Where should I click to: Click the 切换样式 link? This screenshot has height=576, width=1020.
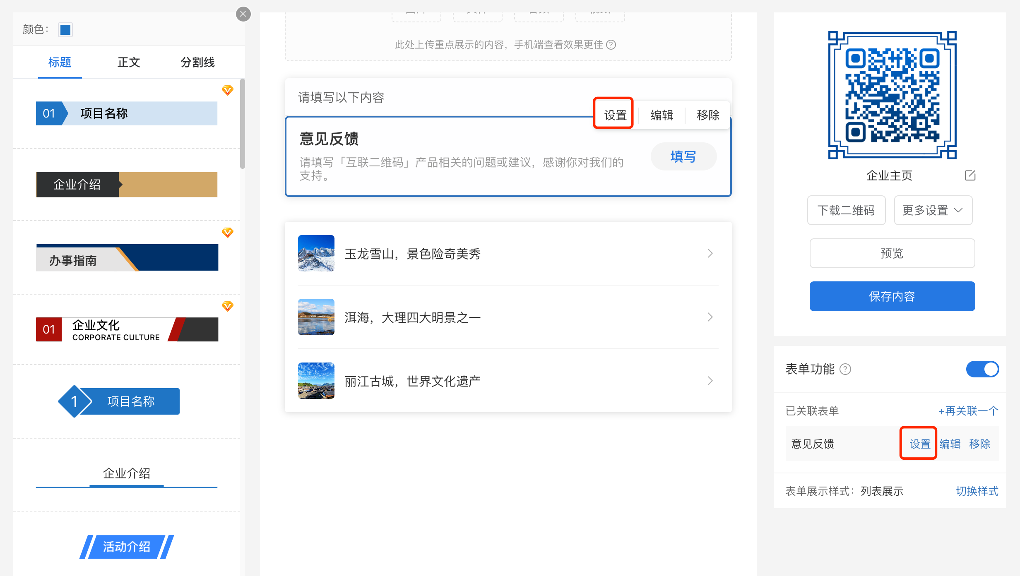(977, 491)
